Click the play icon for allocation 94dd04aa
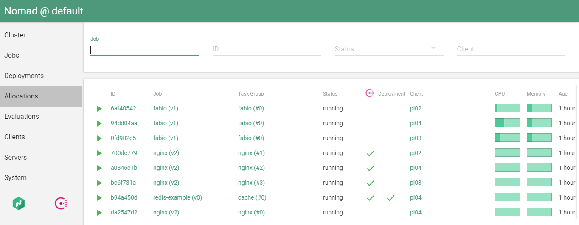This screenshot has height=225, width=579. click(x=99, y=124)
